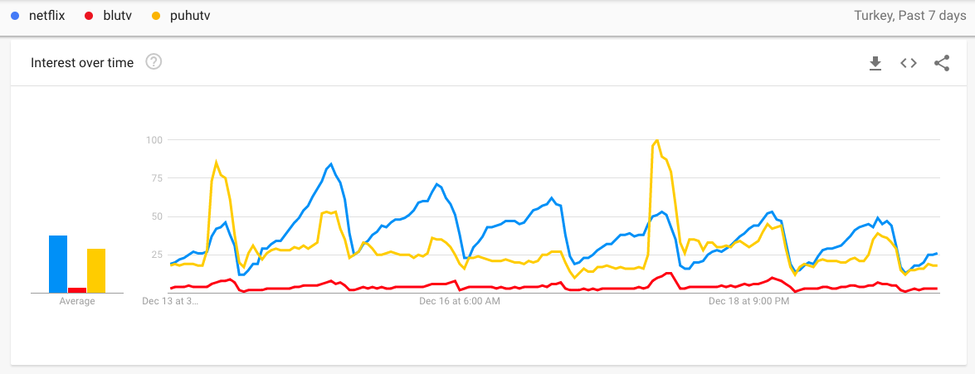This screenshot has height=374, width=975.
Task: Click the blue netflix legend dot
Action: click(x=15, y=16)
